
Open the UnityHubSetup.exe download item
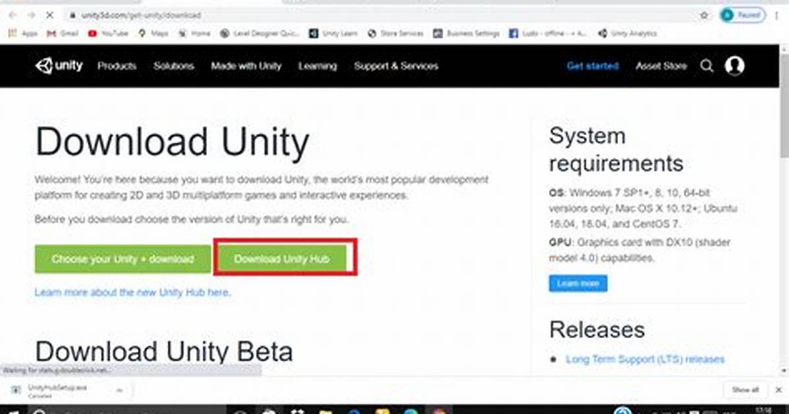click(x=57, y=390)
